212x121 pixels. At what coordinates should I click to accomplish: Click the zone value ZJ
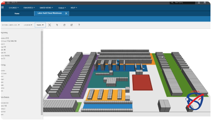pos(4,59)
